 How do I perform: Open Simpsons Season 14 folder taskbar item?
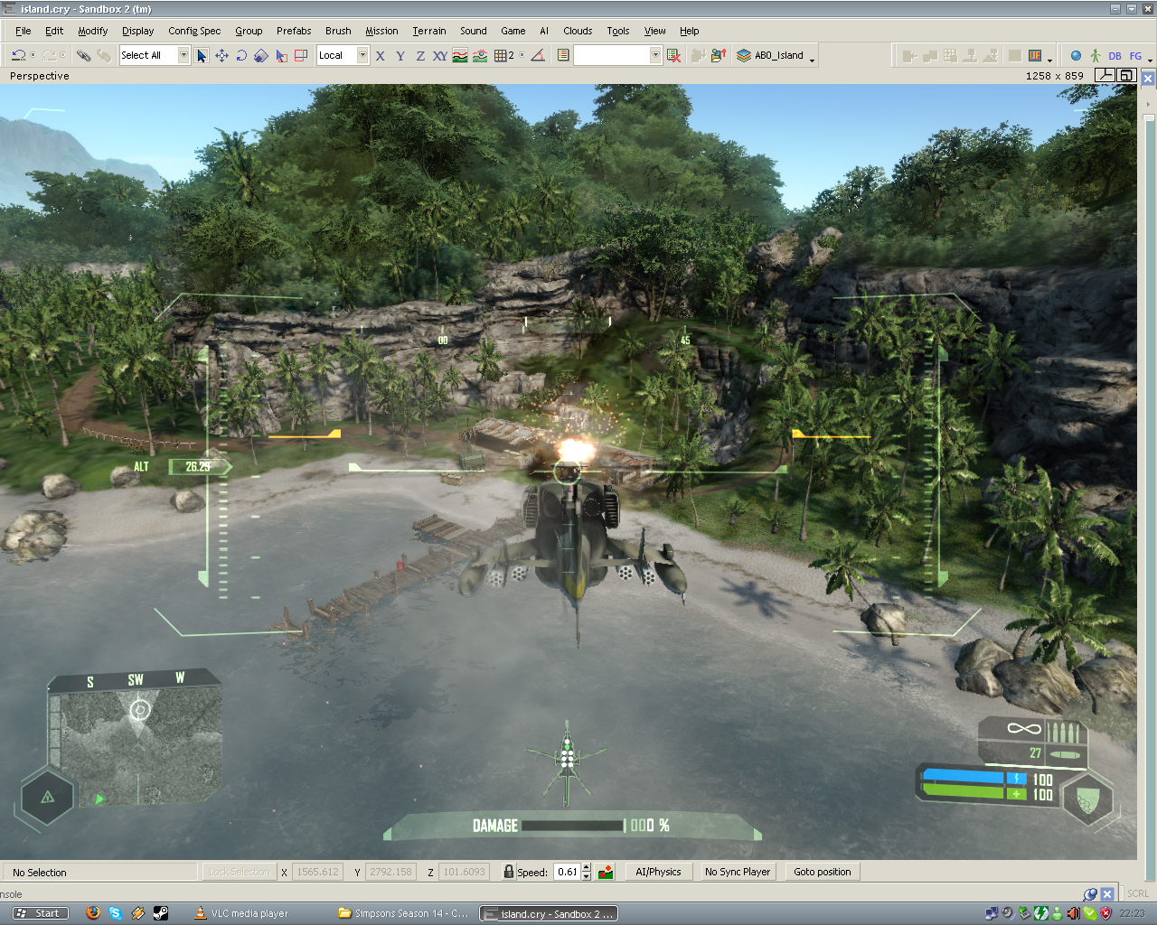tap(404, 913)
